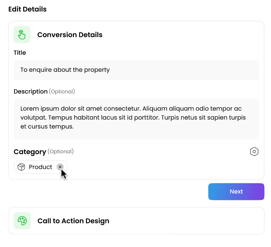The width and height of the screenshot is (271, 247).
Task: Focus the Title input field
Action: click(x=136, y=70)
